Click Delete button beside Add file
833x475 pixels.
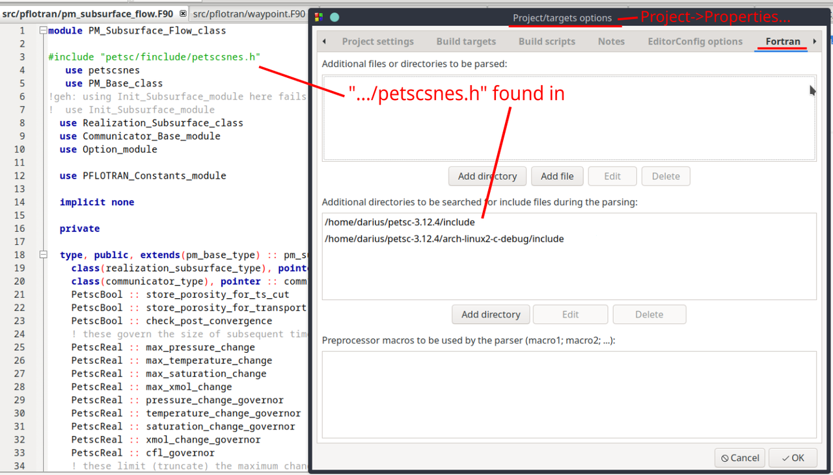(x=666, y=176)
